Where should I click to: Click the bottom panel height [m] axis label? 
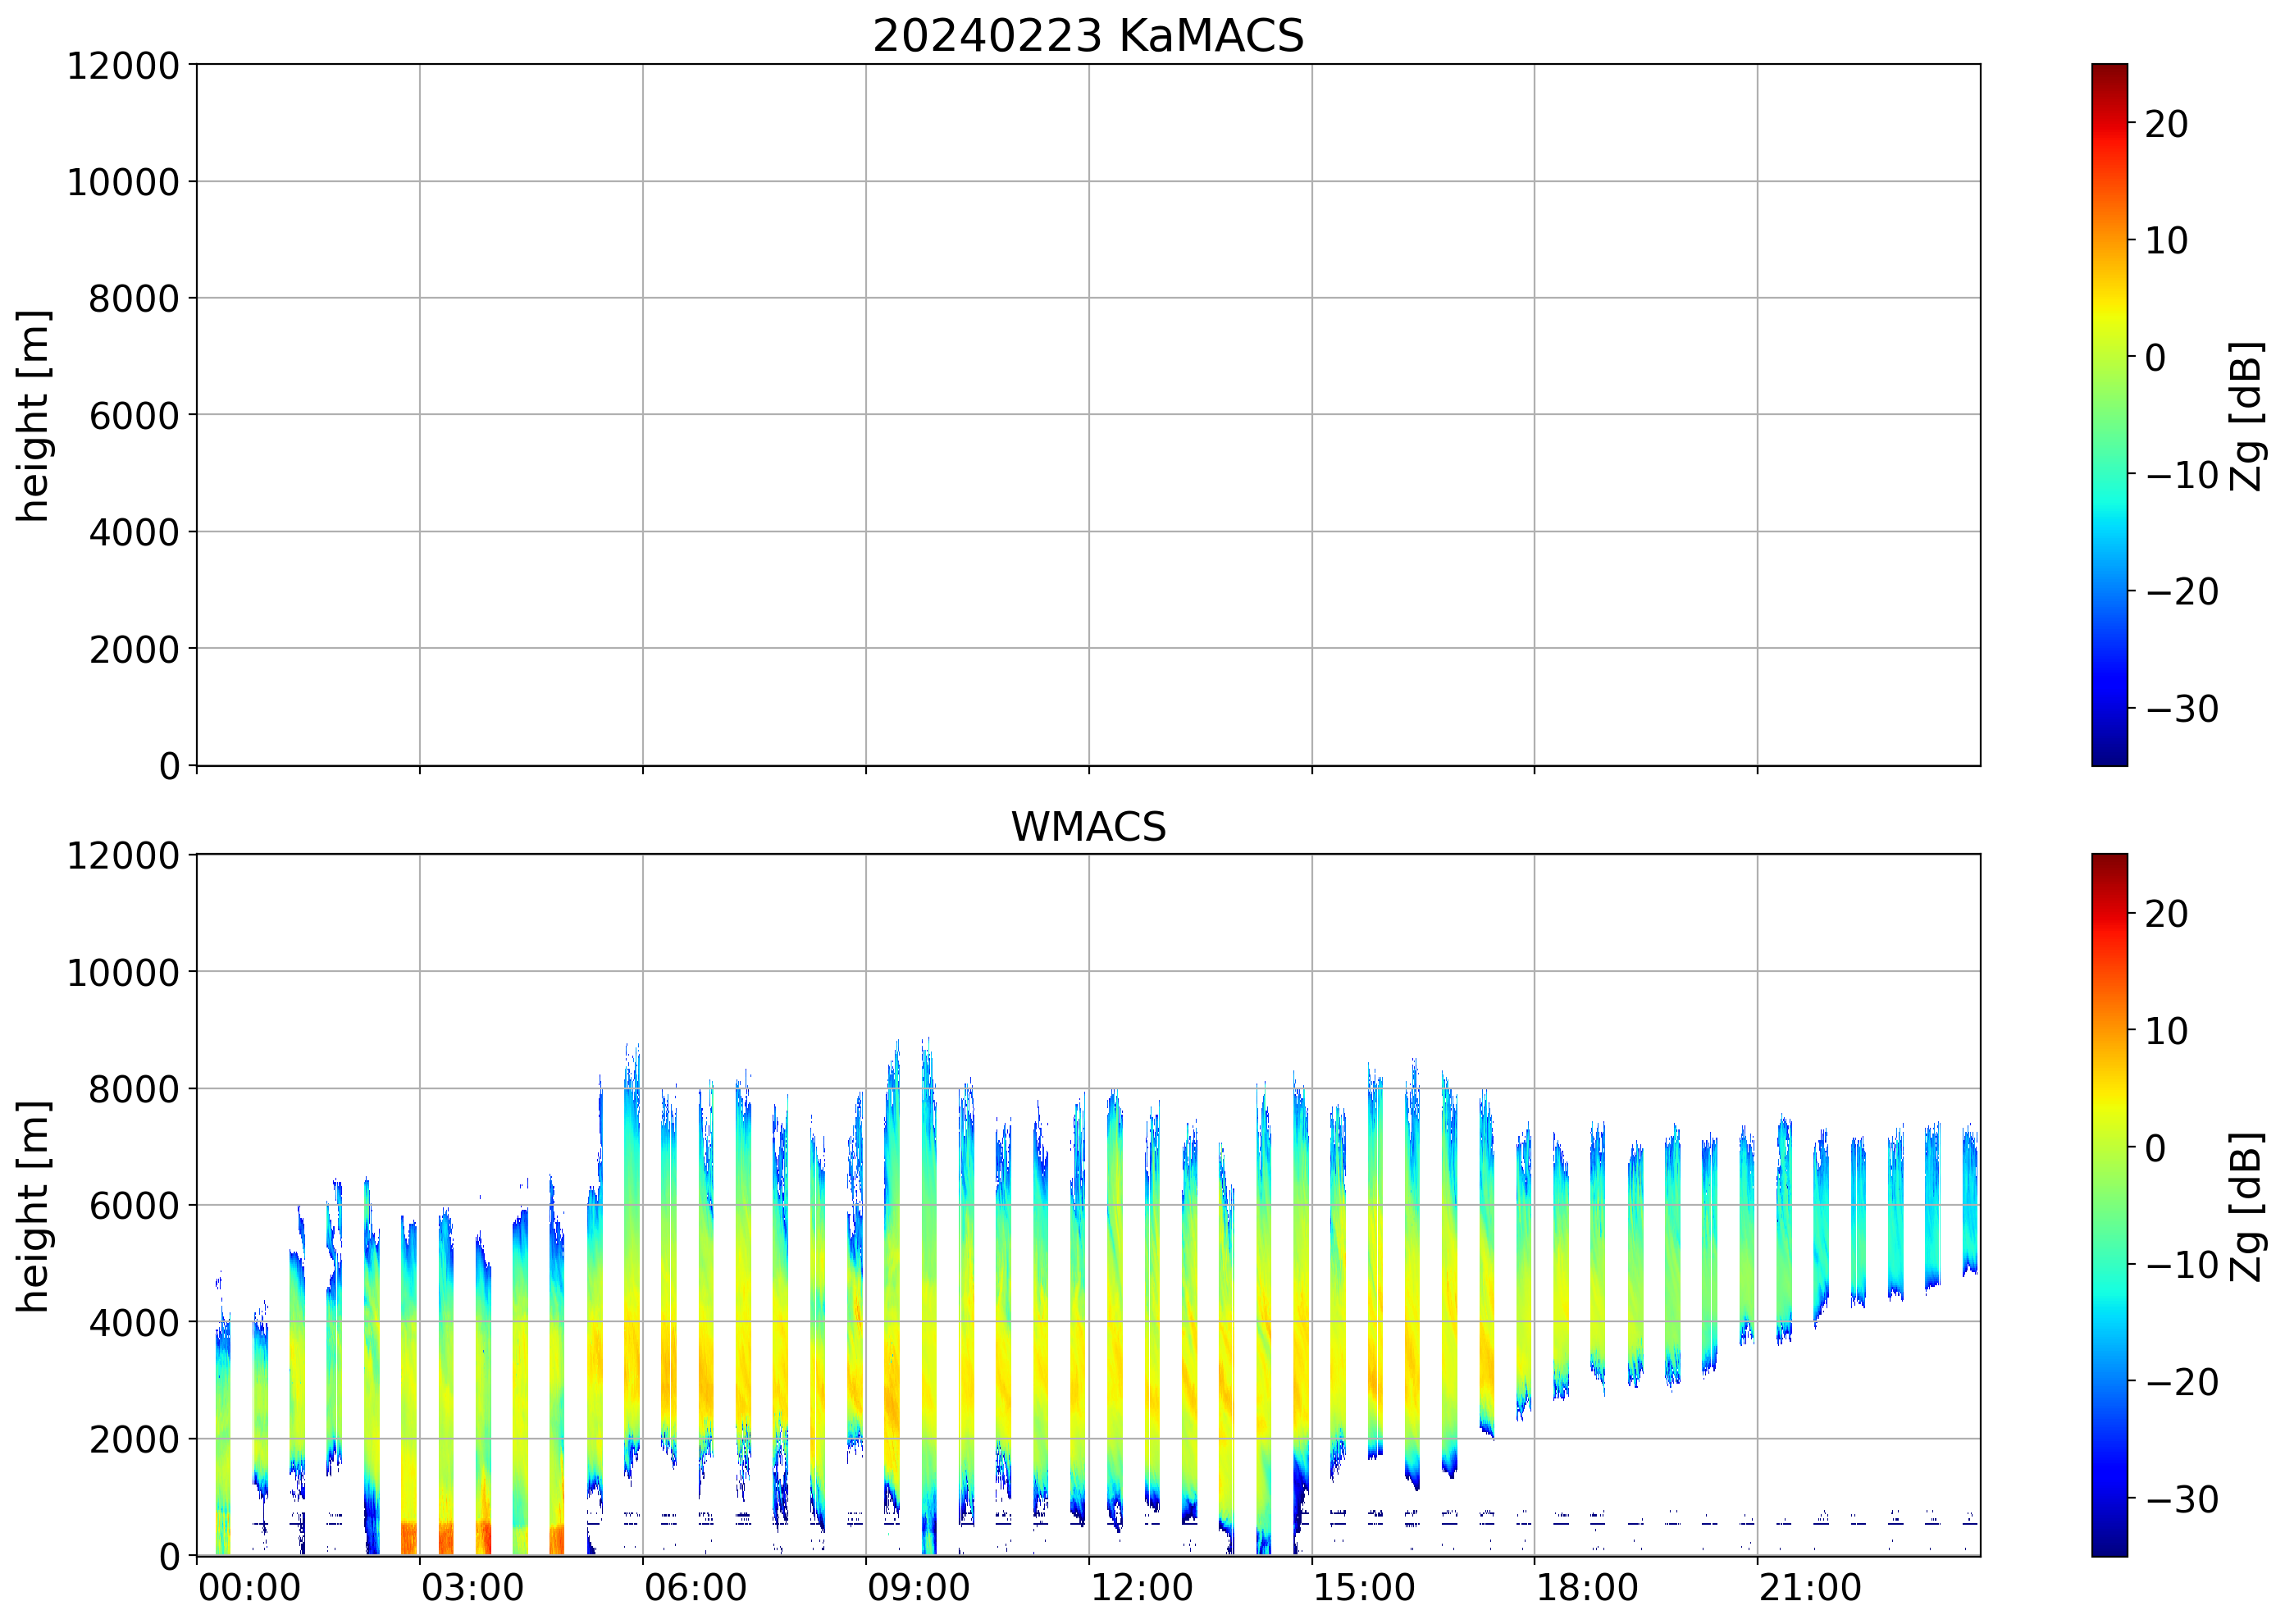[32, 1206]
